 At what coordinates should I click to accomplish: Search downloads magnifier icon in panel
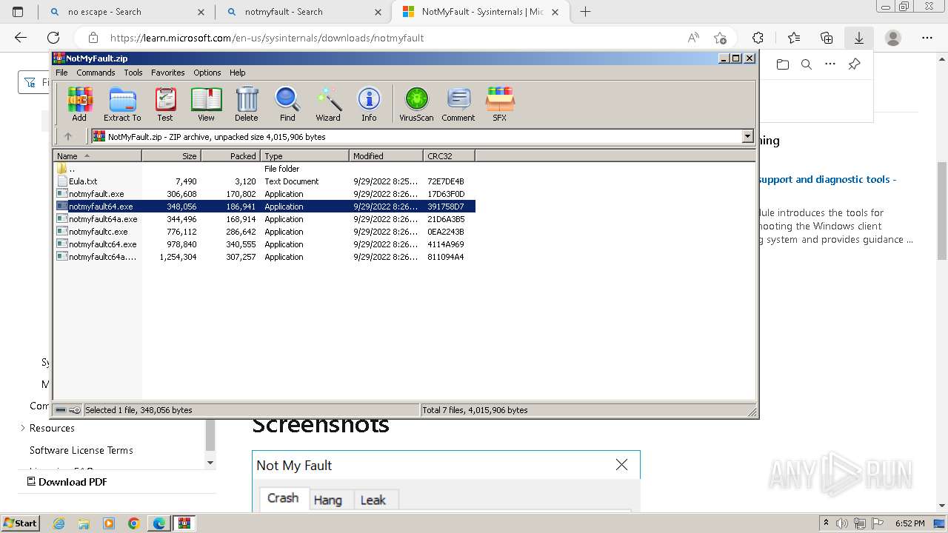[x=807, y=64]
